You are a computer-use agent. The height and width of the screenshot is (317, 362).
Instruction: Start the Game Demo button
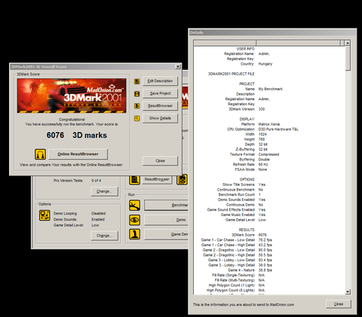166,234
